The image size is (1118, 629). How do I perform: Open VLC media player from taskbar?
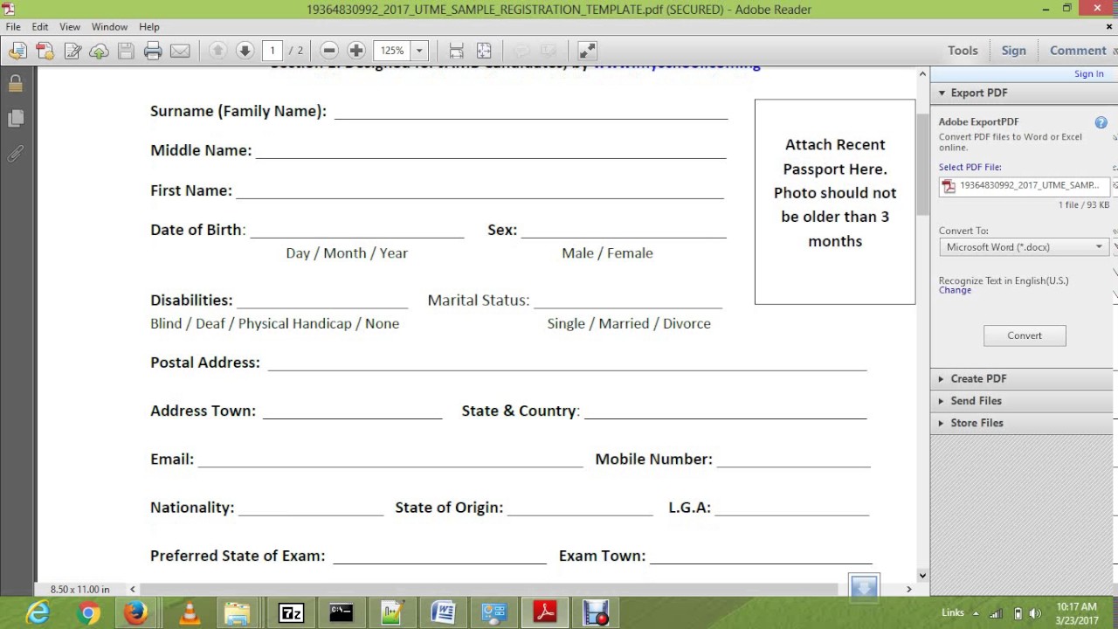click(190, 613)
